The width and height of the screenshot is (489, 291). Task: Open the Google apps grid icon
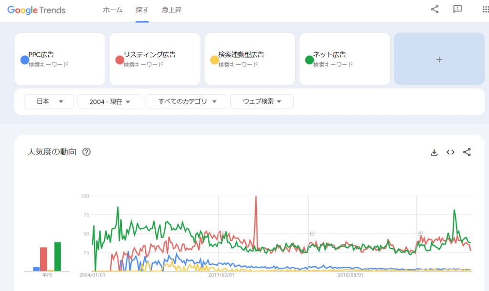pyautogui.click(x=485, y=10)
